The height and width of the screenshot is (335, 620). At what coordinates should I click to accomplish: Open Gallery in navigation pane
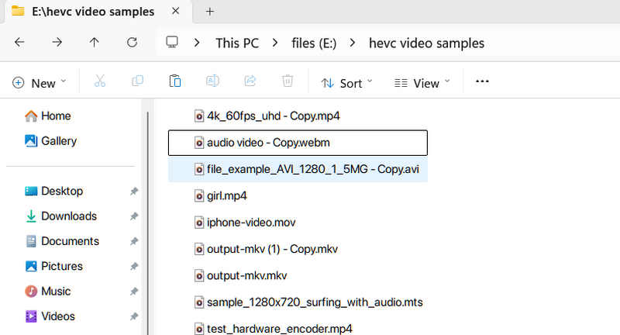pyautogui.click(x=50, y=141)
